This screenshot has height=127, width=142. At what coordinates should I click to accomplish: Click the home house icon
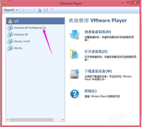10,21
